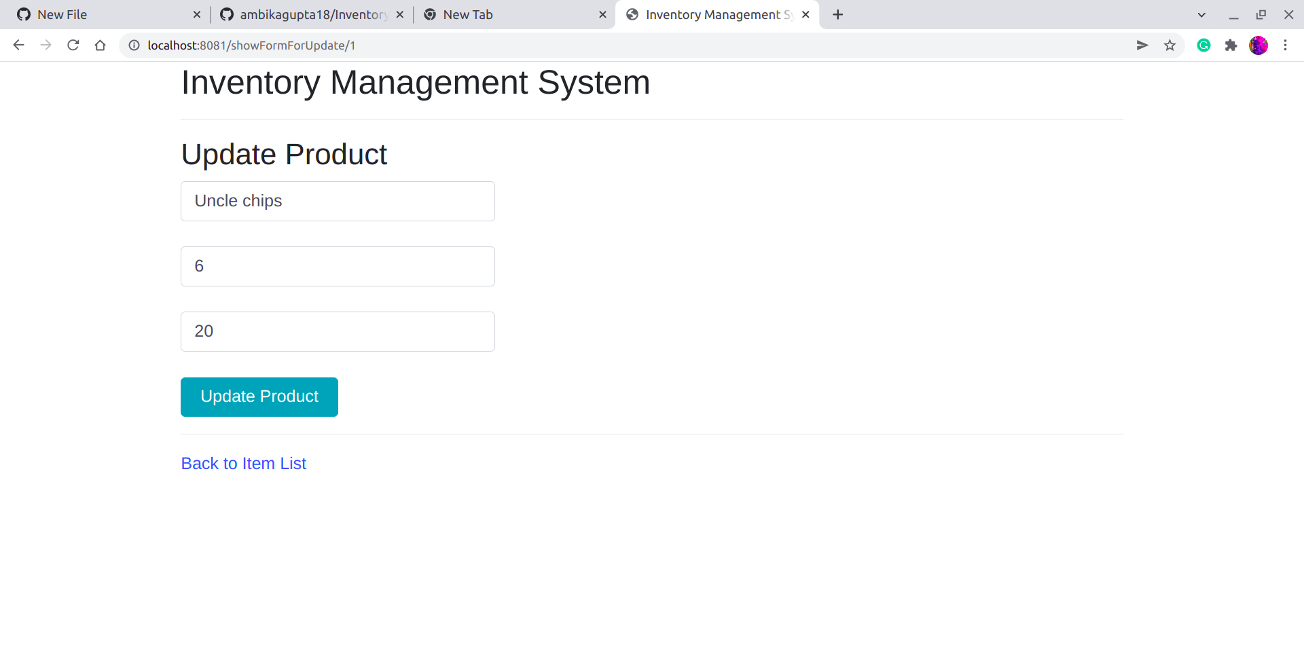Open the browser three-dot menu
Screen dimensions: 1304x653
tap(1286, 45)
